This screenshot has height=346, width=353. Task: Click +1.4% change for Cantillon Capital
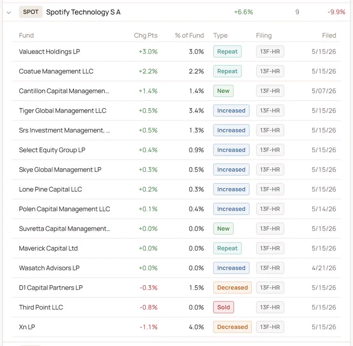(148, 91)
